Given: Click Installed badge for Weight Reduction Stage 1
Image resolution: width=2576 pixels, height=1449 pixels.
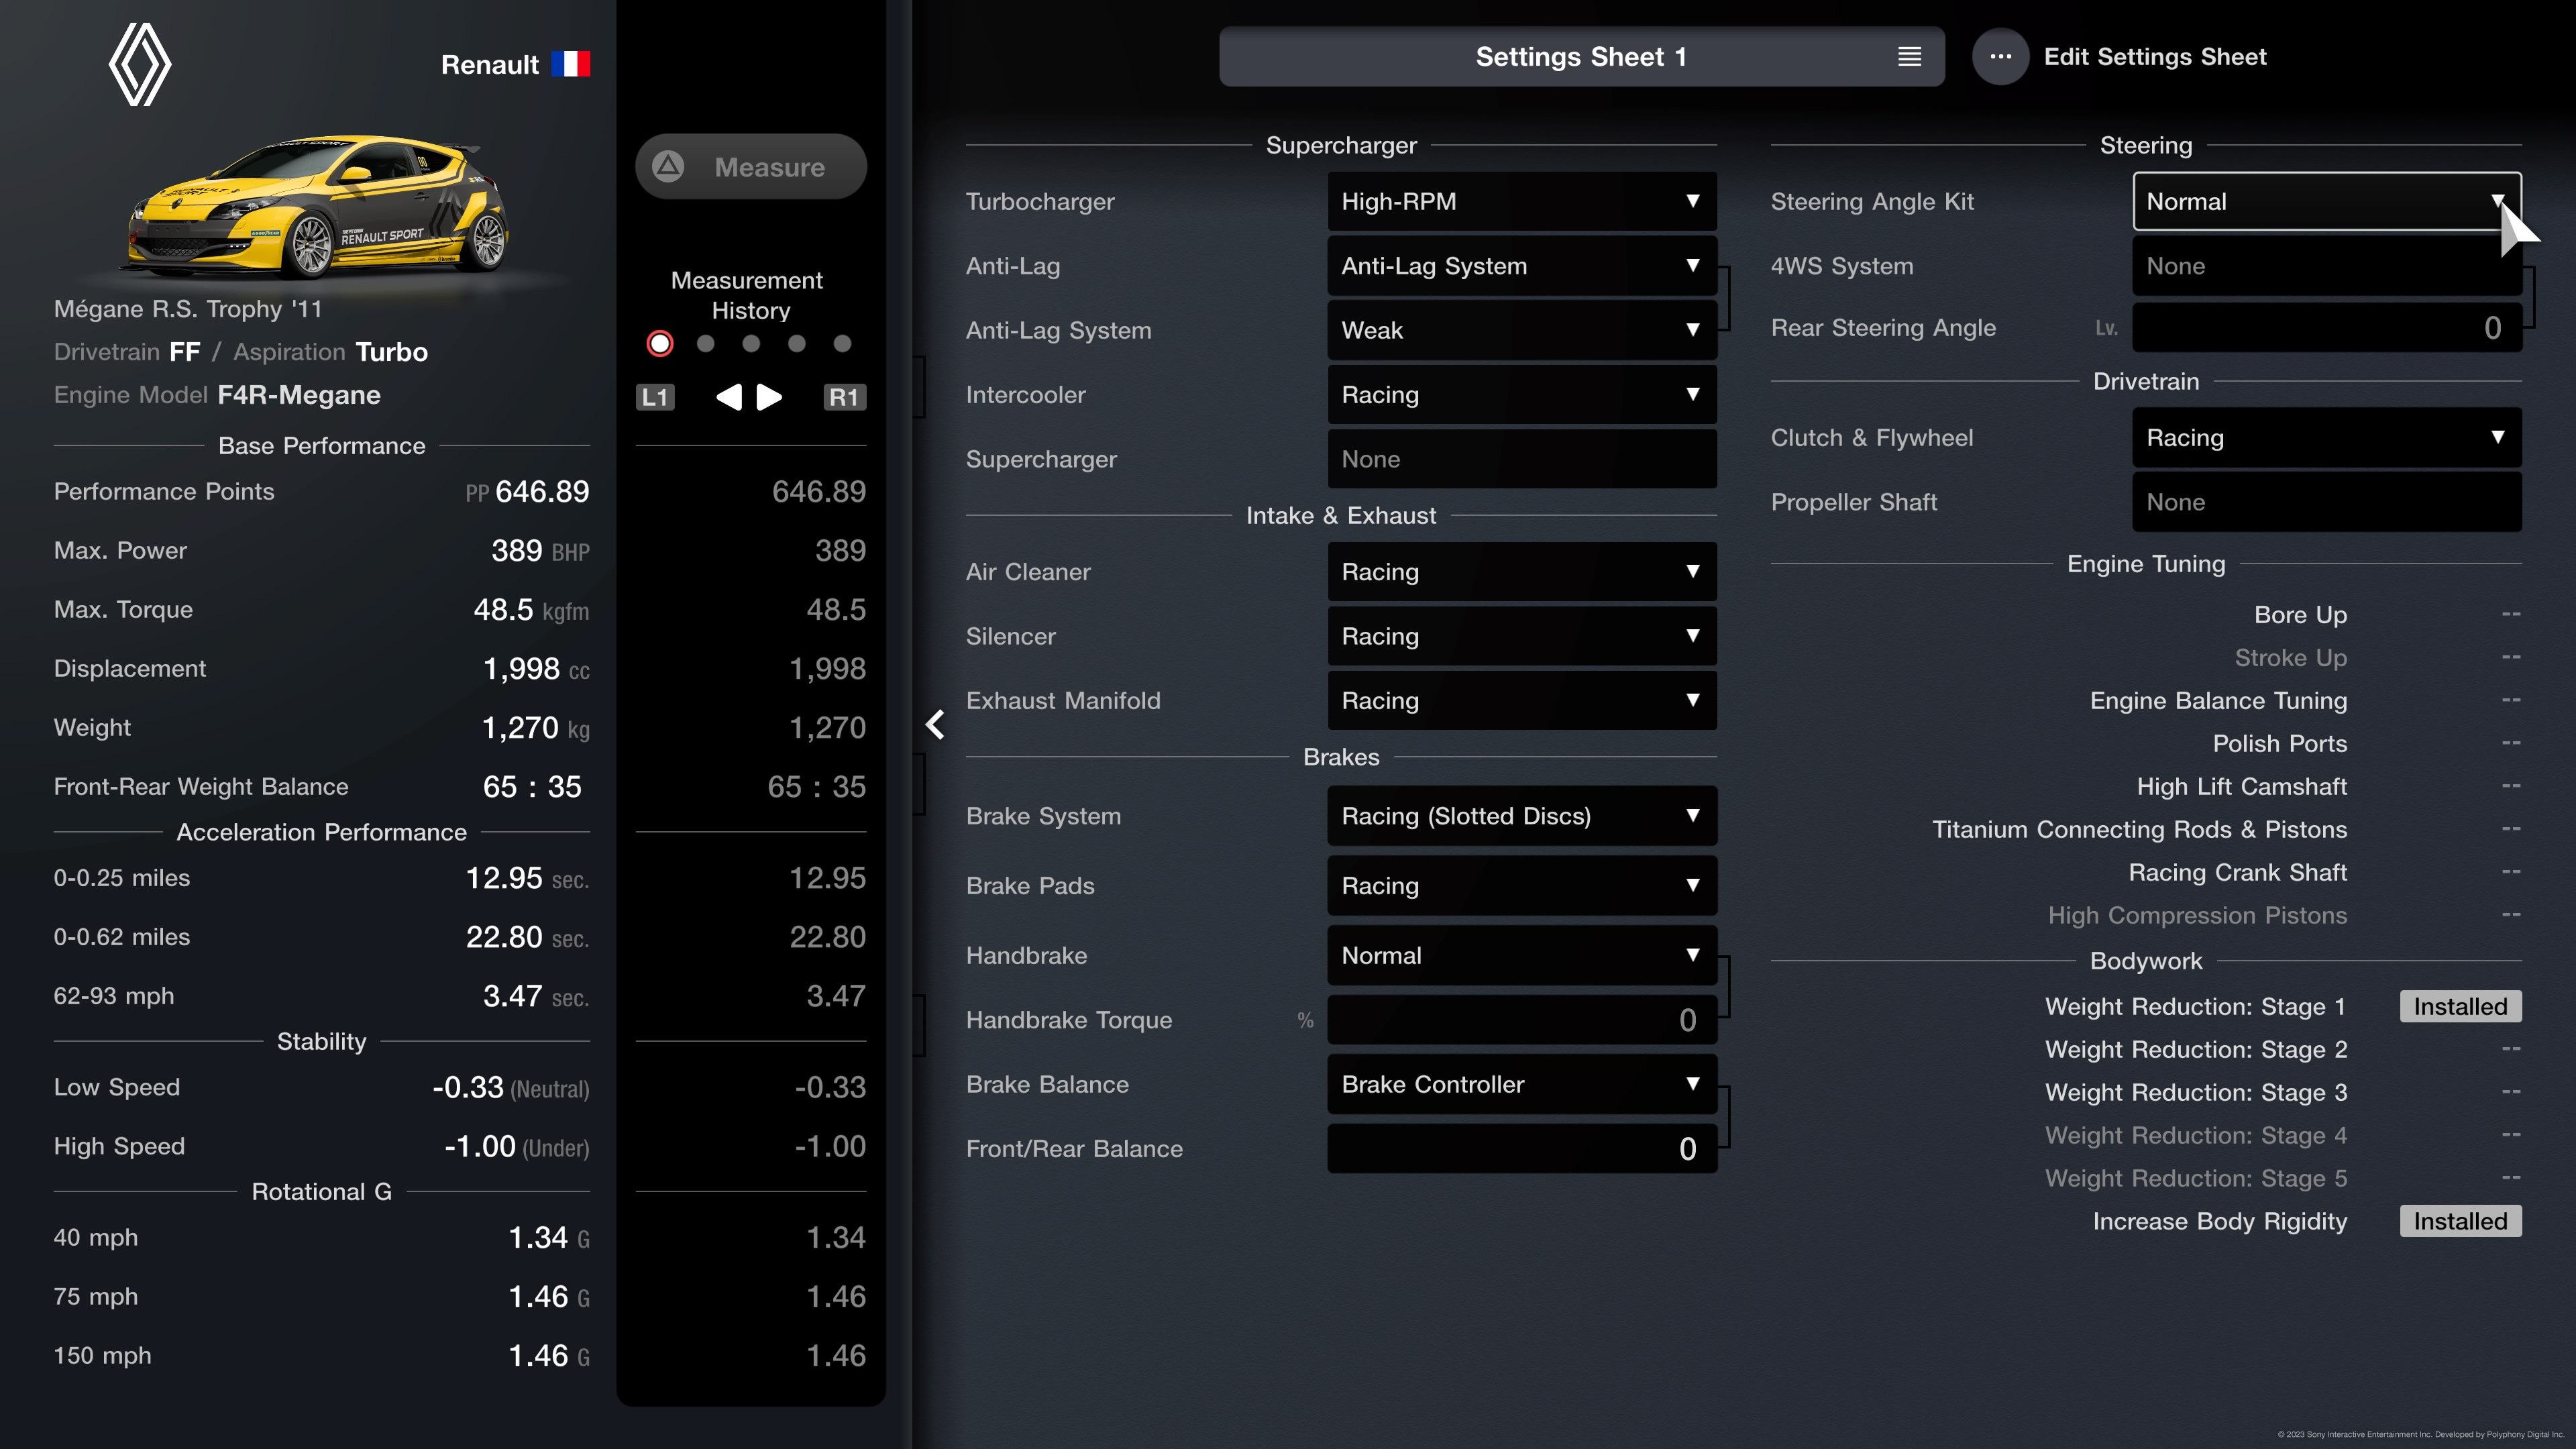Looking at the screenshot, I should tap(2460, 1007).
